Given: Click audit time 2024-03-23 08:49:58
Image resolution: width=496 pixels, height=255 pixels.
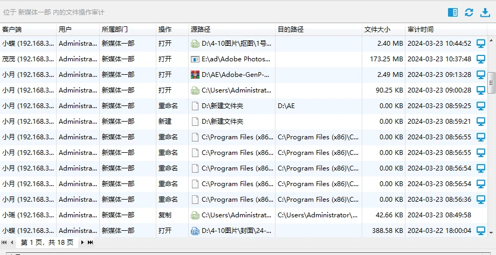Looking at the screenshot, I should (x=439, y=215).
